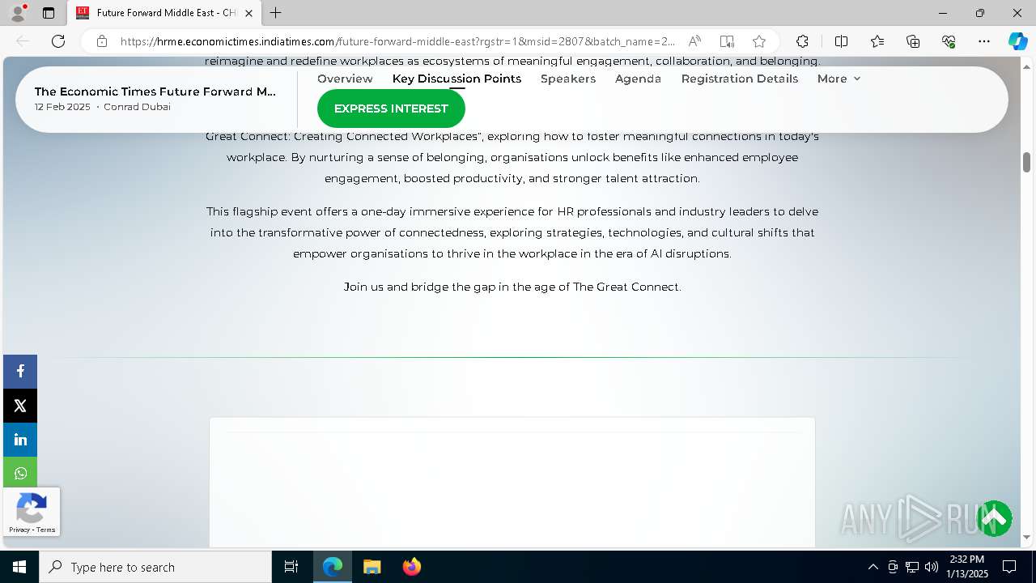
Task: Open the notifications center
Action: [x=1009, y=567]
